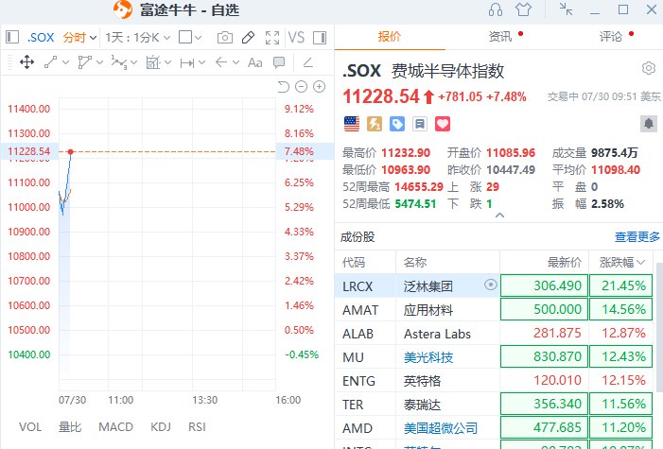The height and width of the screenshot is (449, 663).
Task: Select the Aa text tool
Action: [x=255, y=62]
